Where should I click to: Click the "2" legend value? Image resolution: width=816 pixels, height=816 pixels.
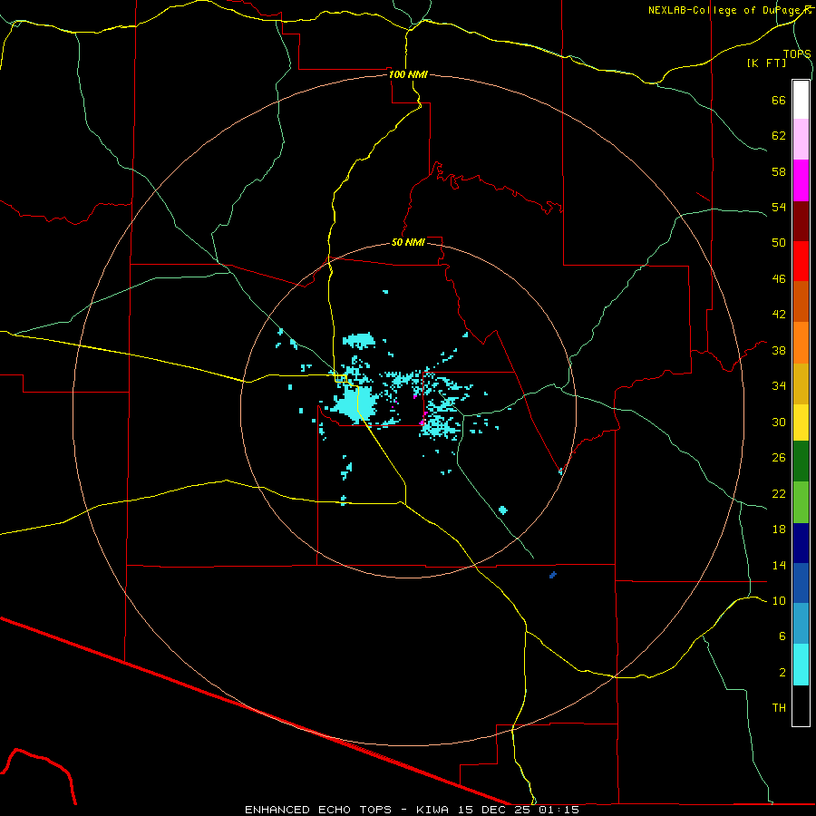782,673
